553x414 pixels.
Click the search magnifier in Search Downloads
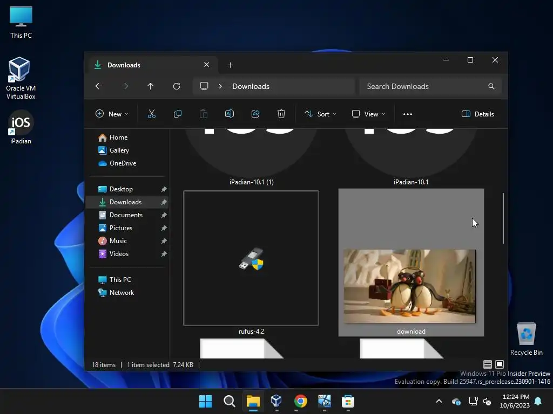coord(491,86)
